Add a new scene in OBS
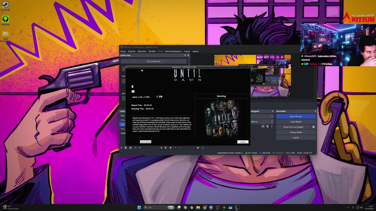The image size is (376, 211). [x=121, y=148]
